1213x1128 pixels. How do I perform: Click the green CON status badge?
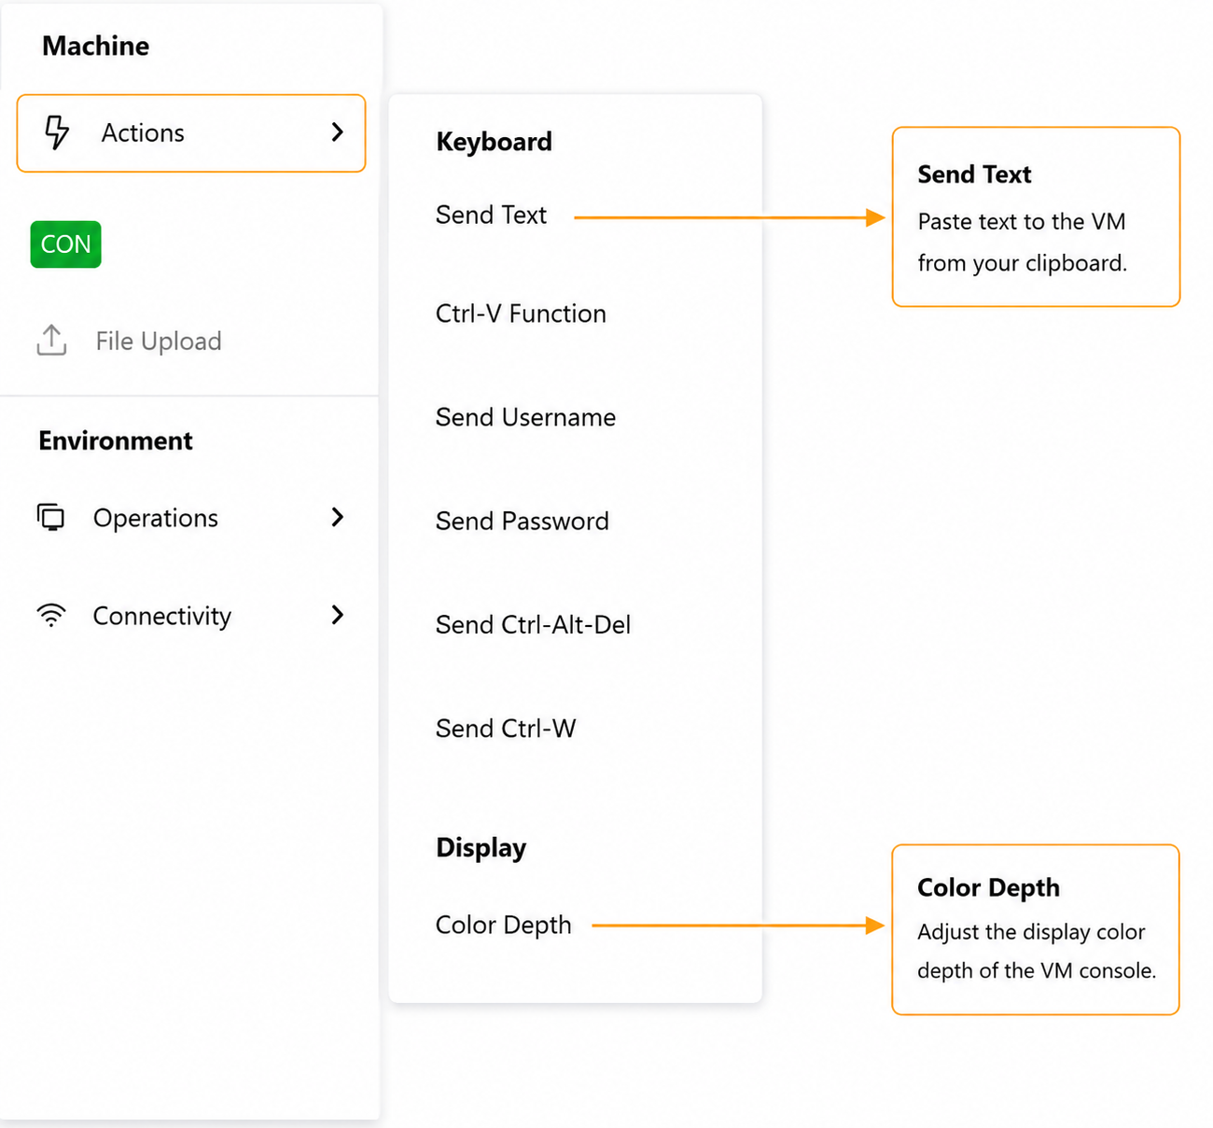click(65, 244)
